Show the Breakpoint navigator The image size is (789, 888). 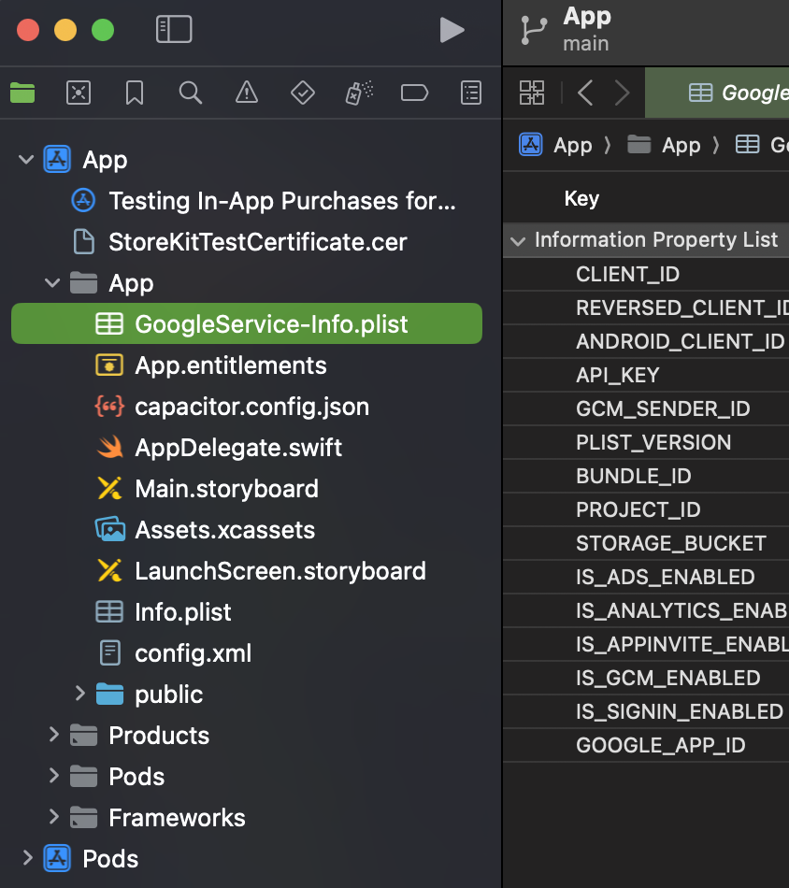414,92
